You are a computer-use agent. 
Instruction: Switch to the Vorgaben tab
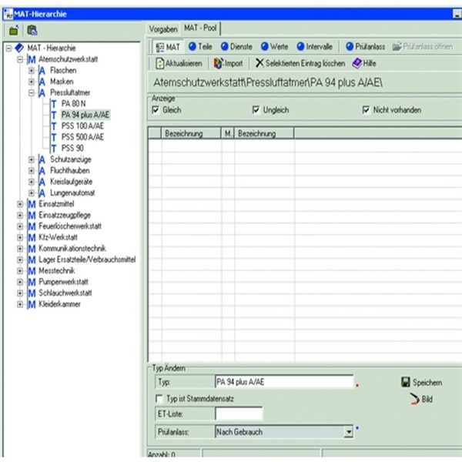point(163,28)
